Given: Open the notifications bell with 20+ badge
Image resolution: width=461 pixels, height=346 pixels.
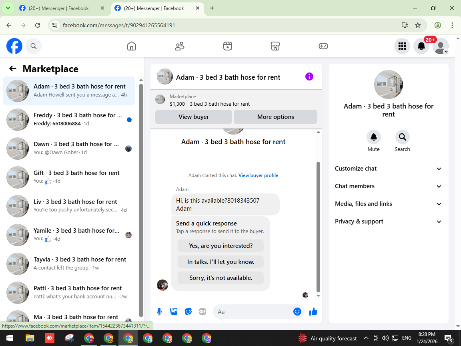Looking at the screenshot, I should tap(421, 46).
